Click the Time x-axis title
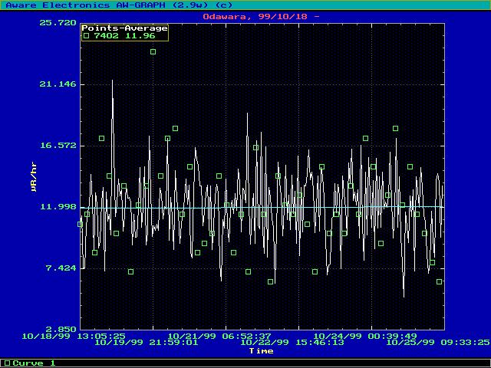 pos(261,350)
